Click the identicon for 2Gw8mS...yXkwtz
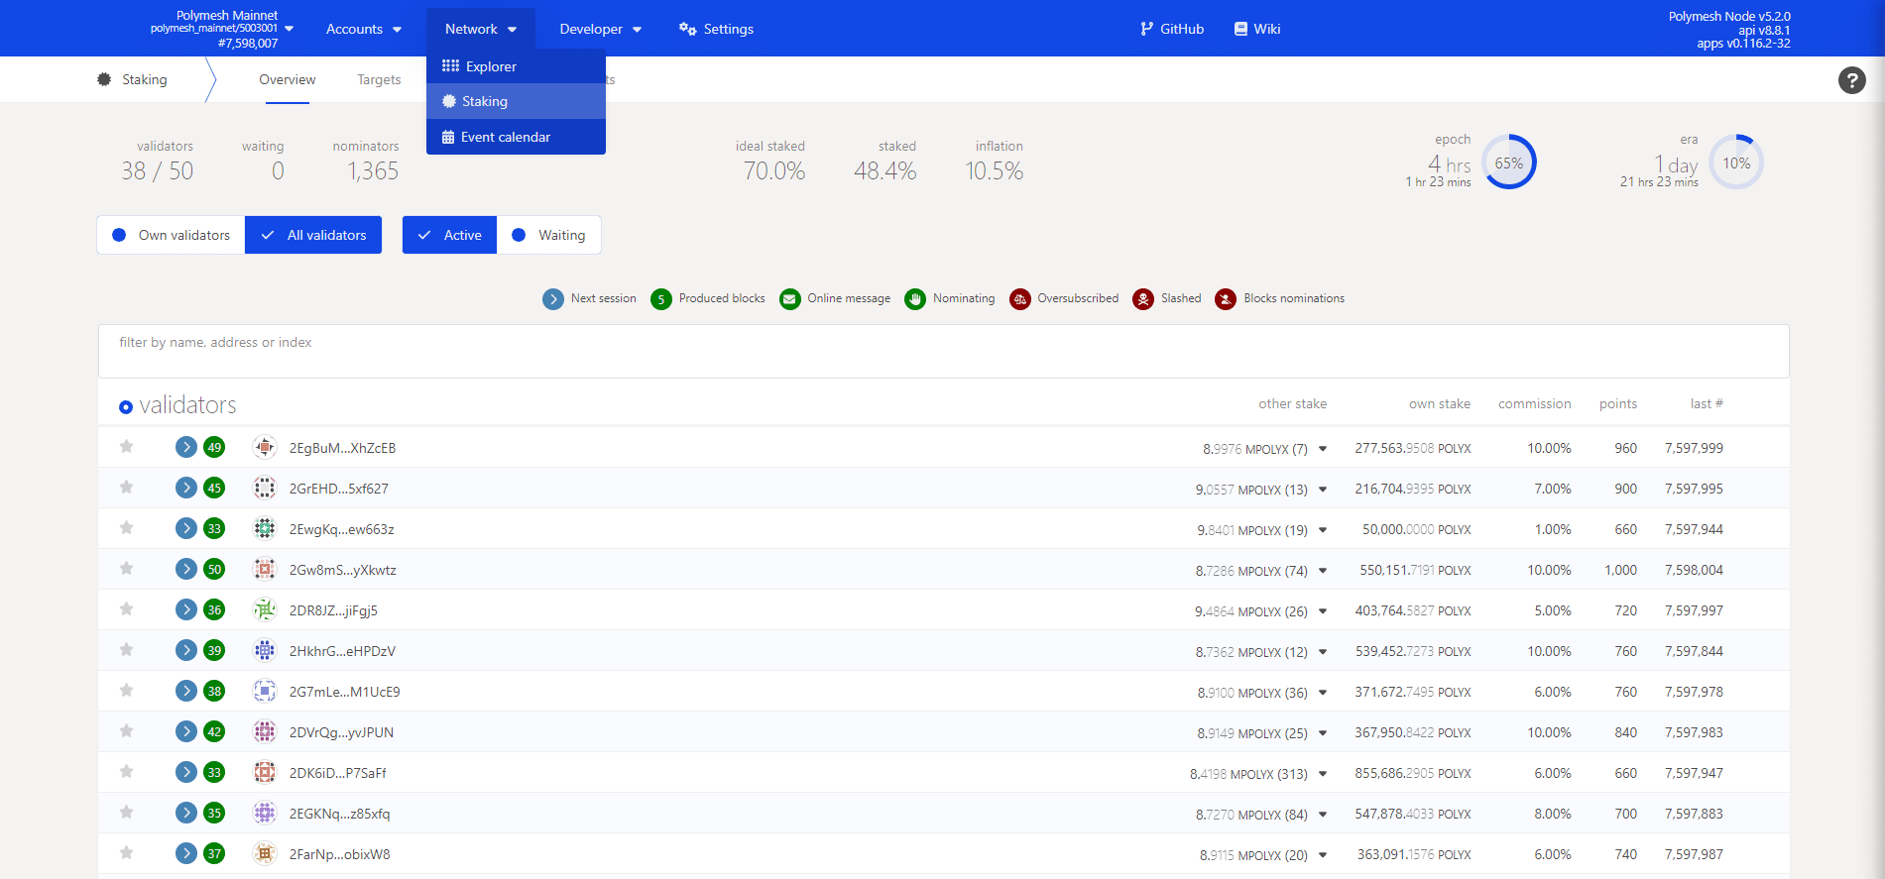The height and width of the screenshot is (879, 1885). pos(265,569)
